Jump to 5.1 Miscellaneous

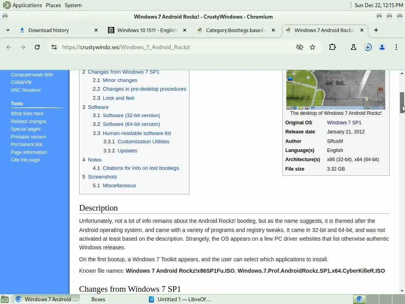click(x=119, y=186)
